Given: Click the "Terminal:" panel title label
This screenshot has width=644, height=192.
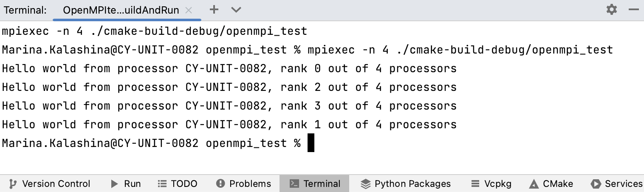Looking at the screenshot, I should point(25,10).
